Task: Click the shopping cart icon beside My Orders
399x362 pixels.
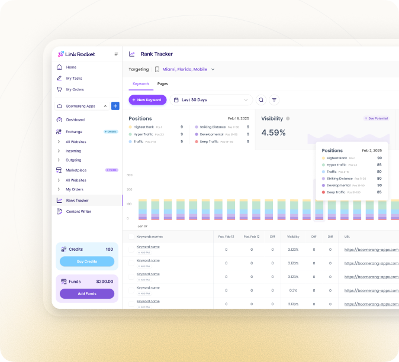Action: pos(59,89)
